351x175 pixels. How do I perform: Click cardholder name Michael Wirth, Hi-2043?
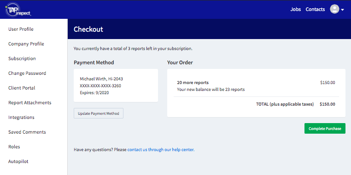(x=101, y=79)
